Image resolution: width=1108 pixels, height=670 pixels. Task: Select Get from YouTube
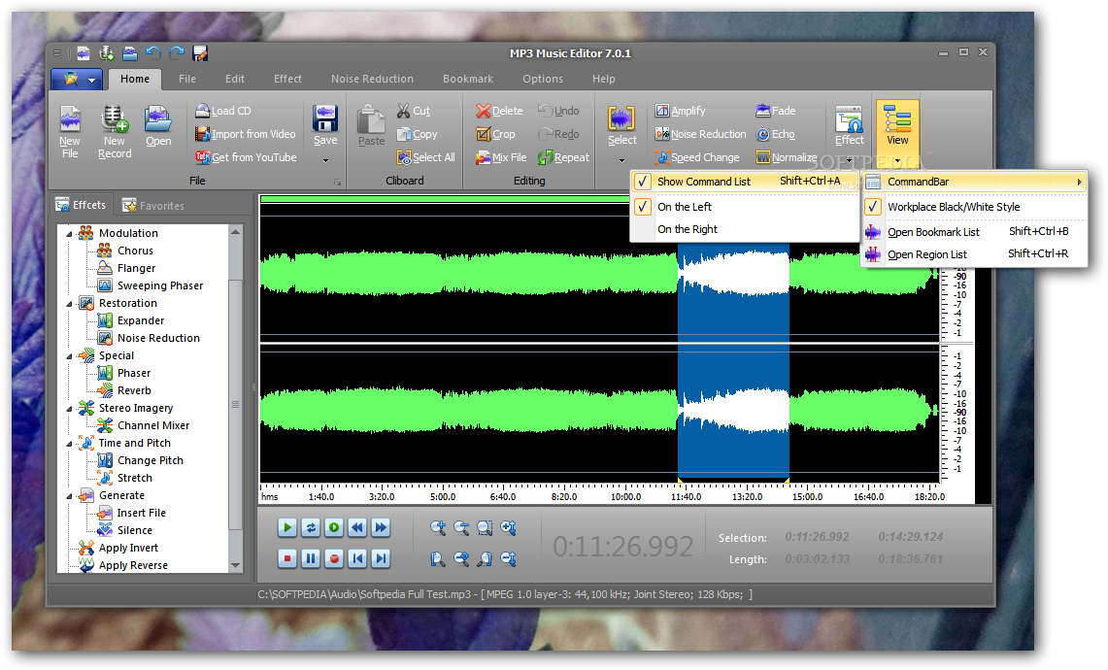point(246,157)
